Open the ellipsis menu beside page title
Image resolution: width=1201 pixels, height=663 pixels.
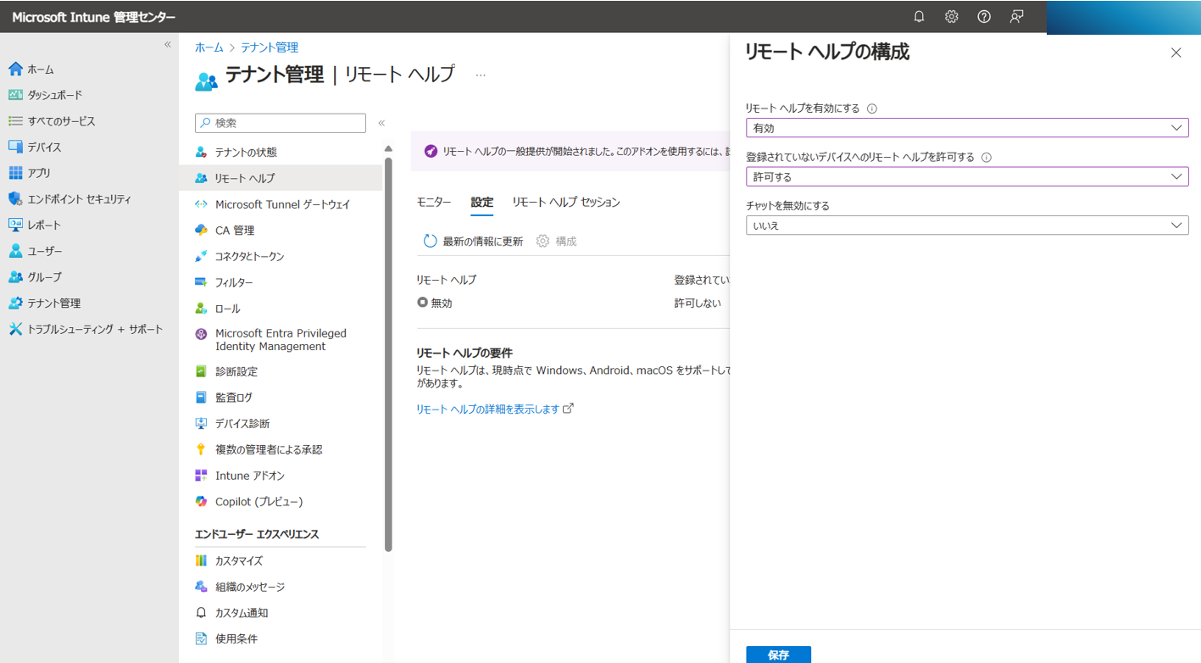pyautogui.click(x=481, y=75)
